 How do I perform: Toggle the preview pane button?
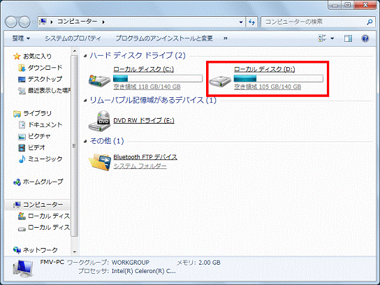348,38
